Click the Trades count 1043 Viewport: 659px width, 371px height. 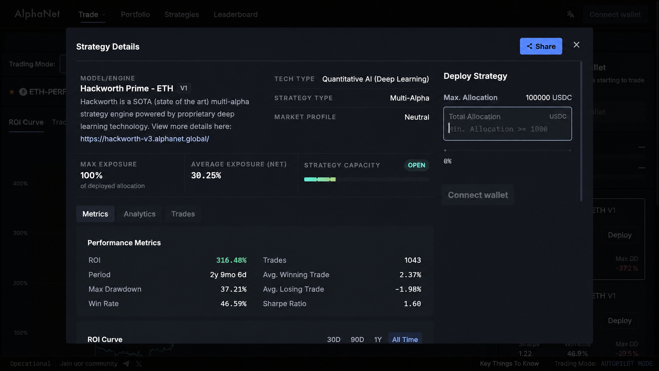pyautogui.click(x=413, y=260)
